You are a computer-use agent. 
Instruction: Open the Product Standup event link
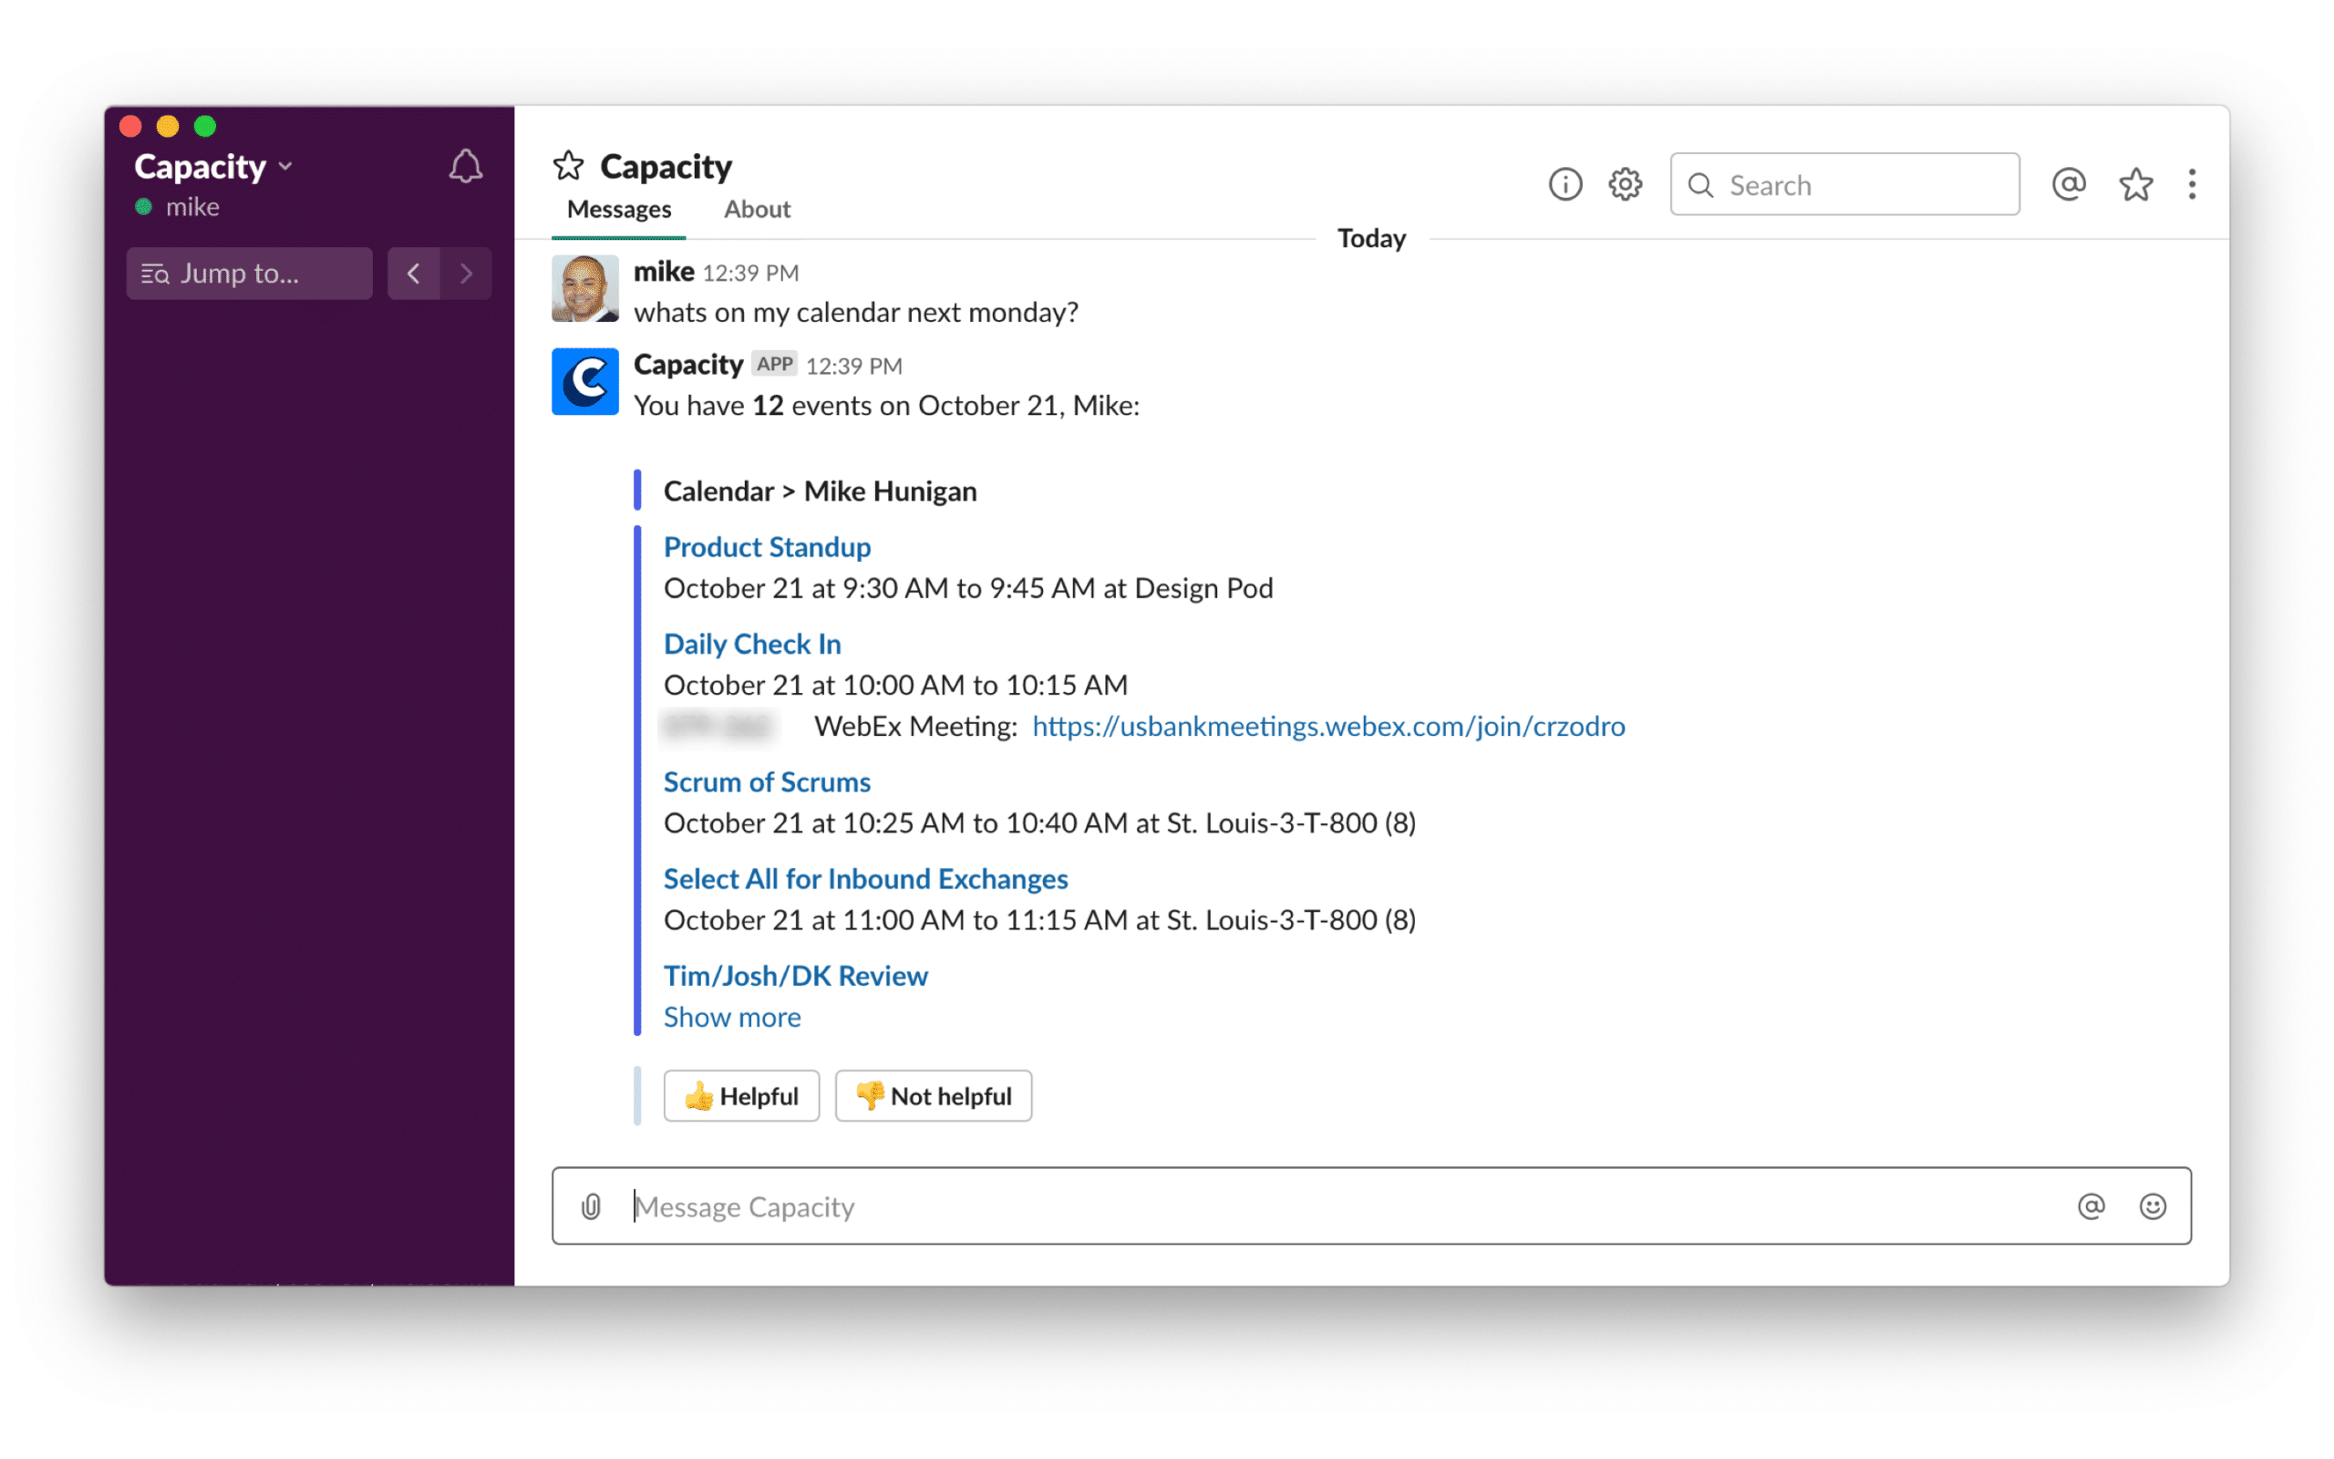click(x=767, y=547)
